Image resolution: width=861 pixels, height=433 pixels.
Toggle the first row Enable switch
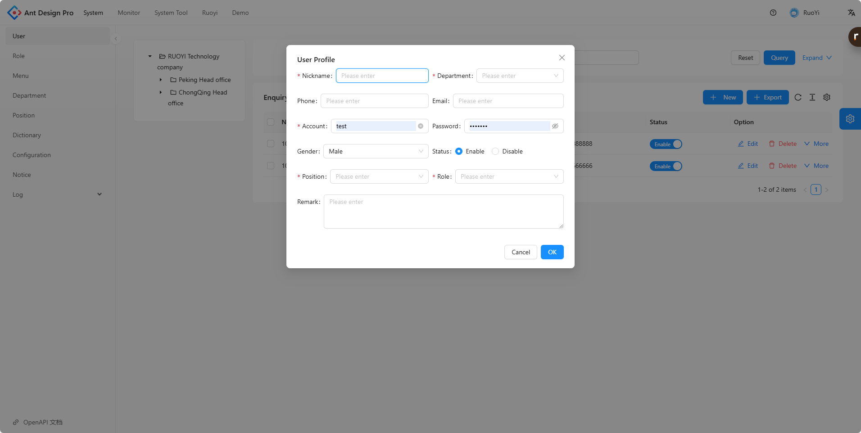[x=666, y=144]
